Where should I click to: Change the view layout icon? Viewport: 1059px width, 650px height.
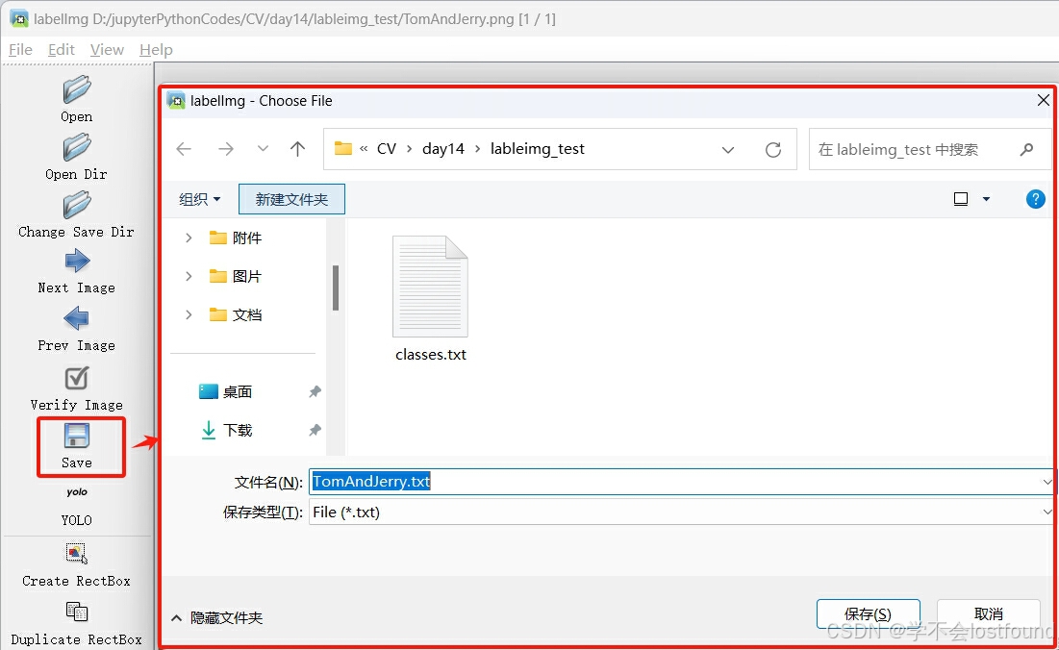(960, 199)
